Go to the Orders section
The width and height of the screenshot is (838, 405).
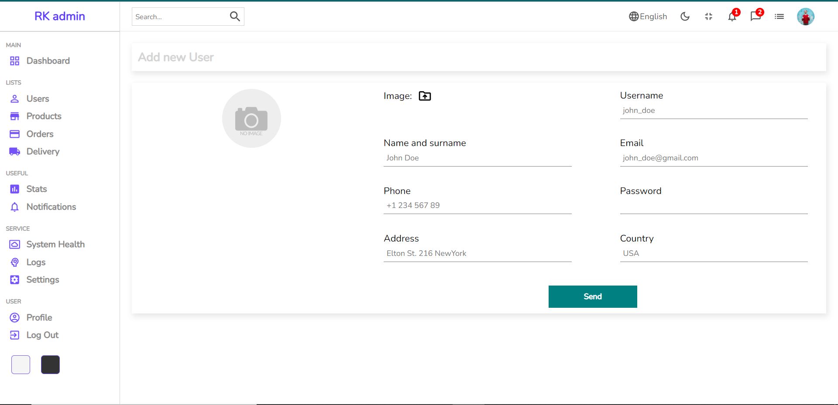point(40,134)
